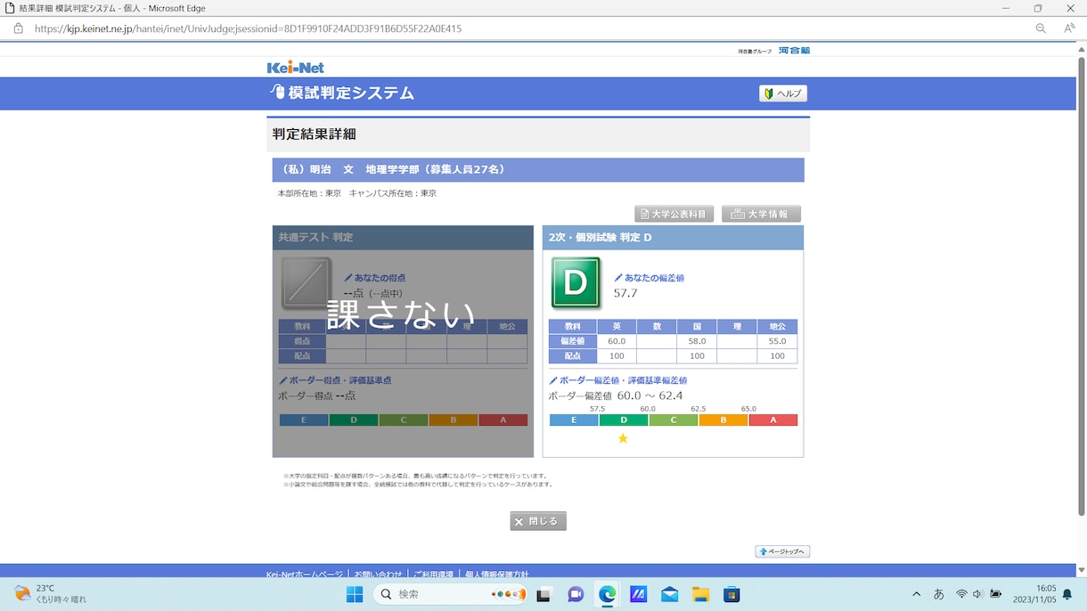Open the Teams Chat taskbar icon
Viewport: 1087px width, 611px height.
tap(576, 594)
